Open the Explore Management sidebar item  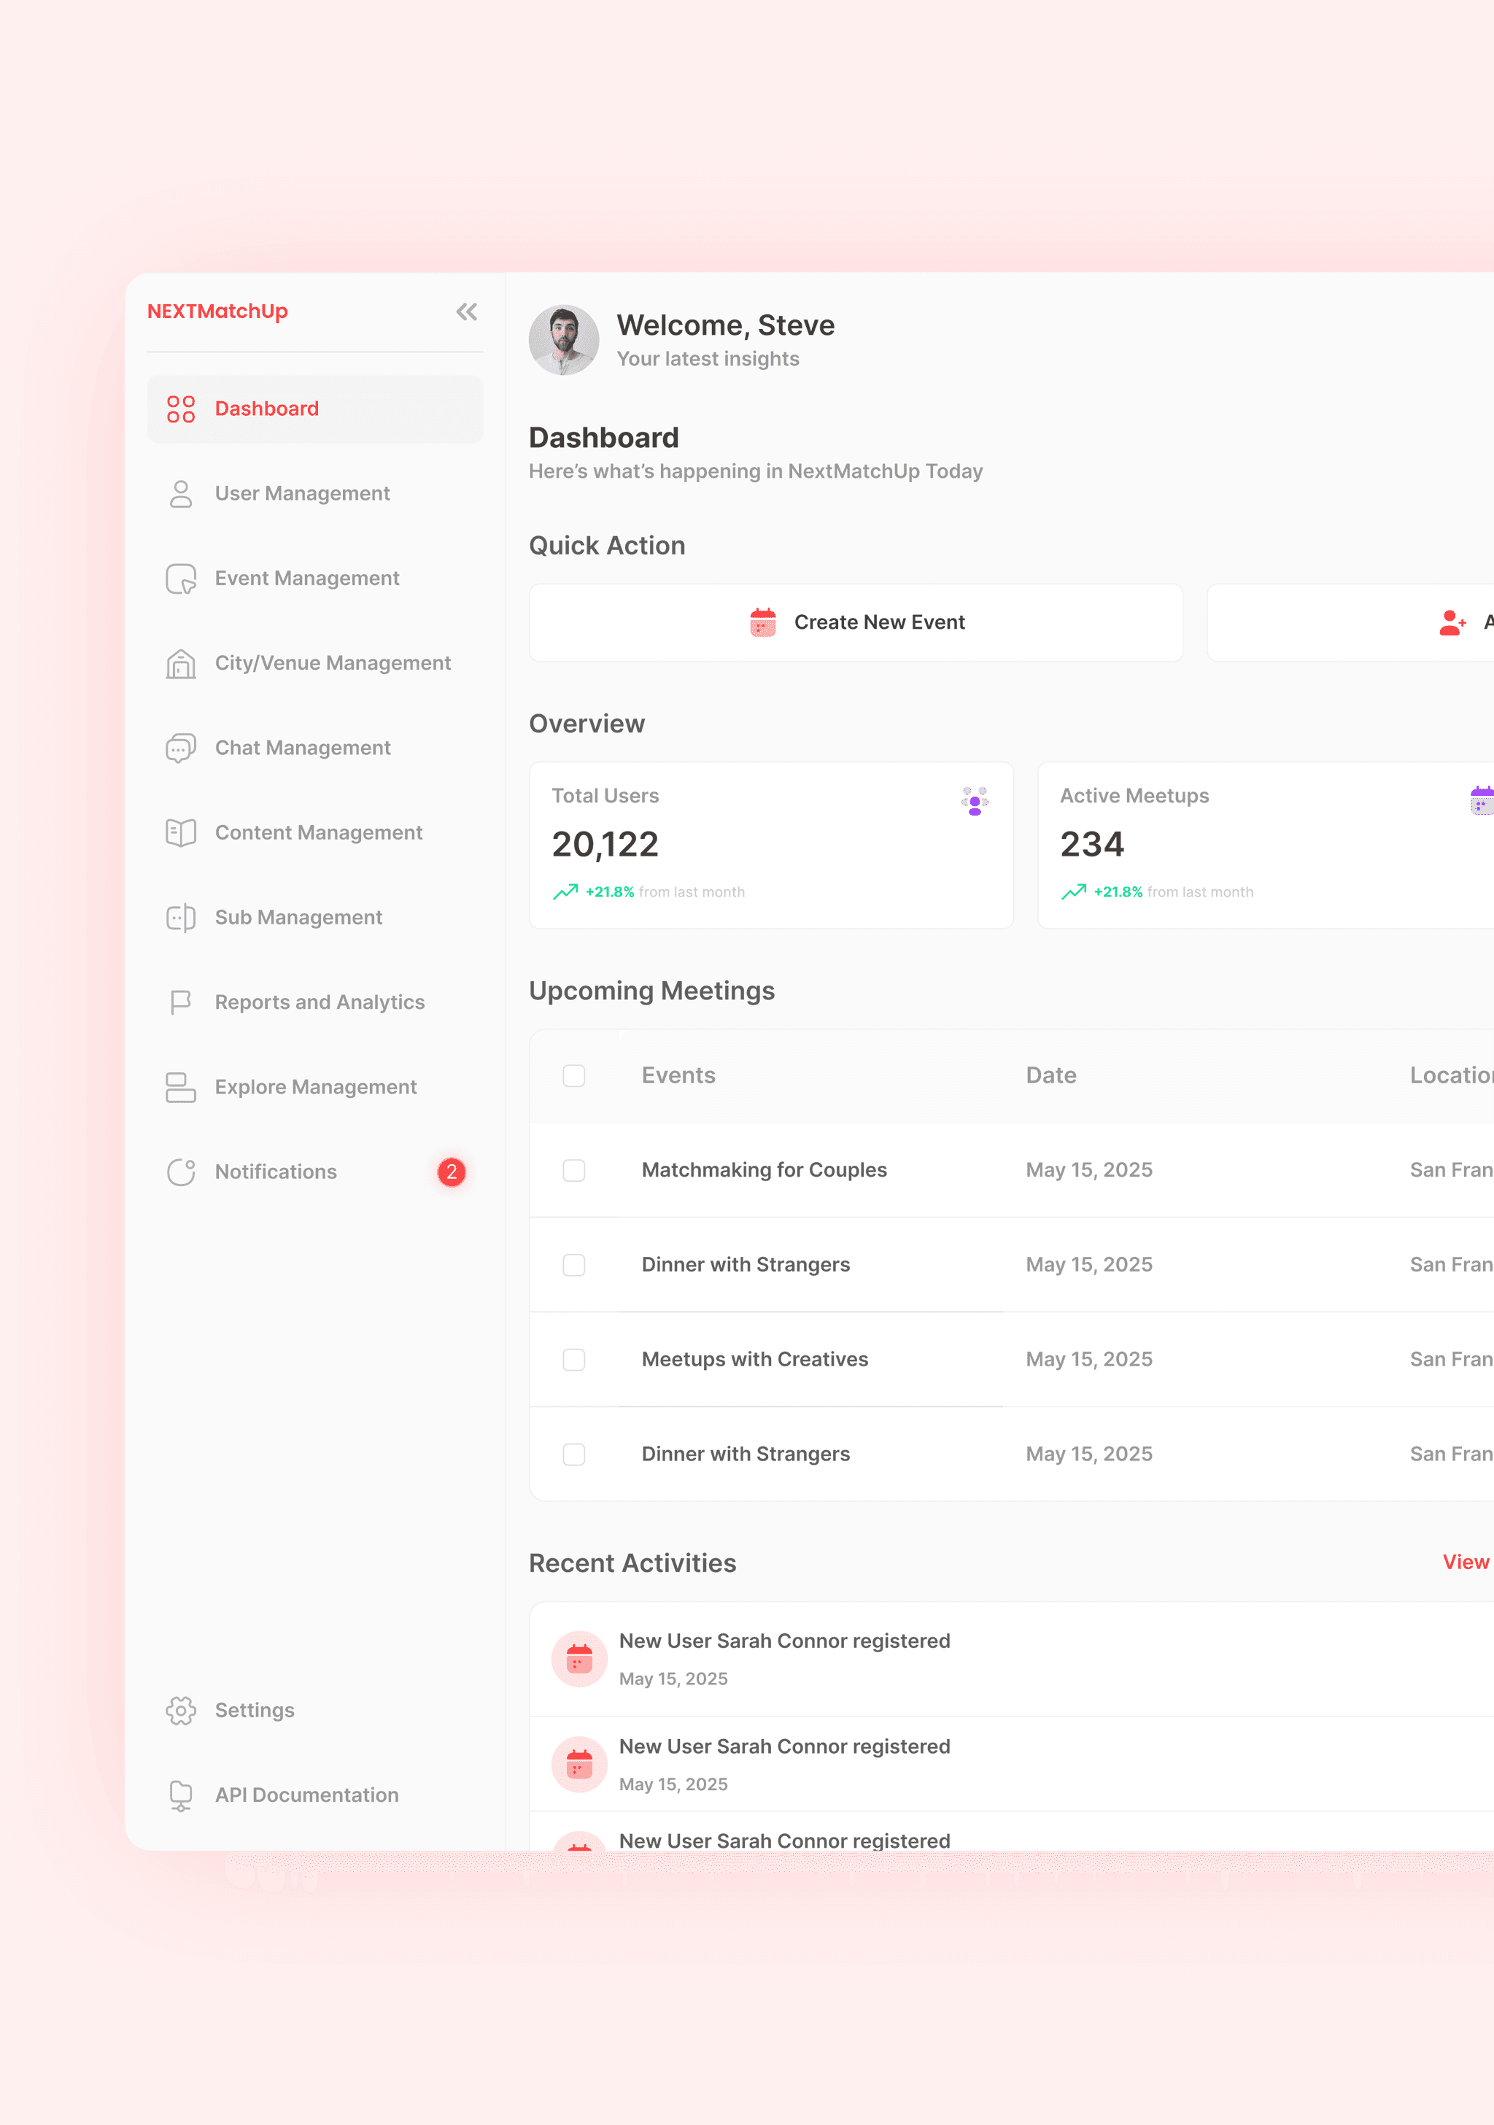click(x=314, y=1088)
